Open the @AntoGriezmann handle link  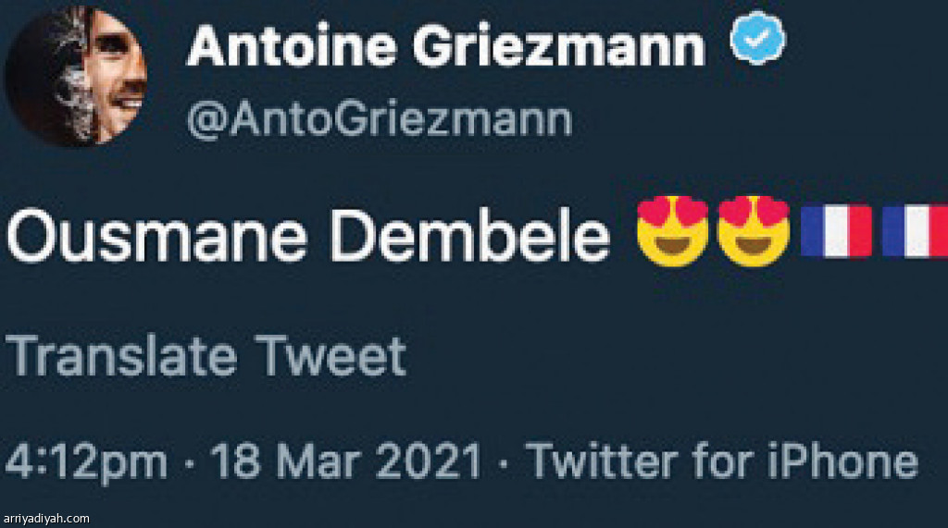coord(380,119)
